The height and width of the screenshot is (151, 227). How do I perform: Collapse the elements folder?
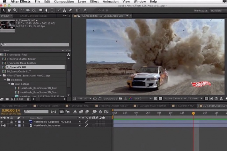click(5, 80)
